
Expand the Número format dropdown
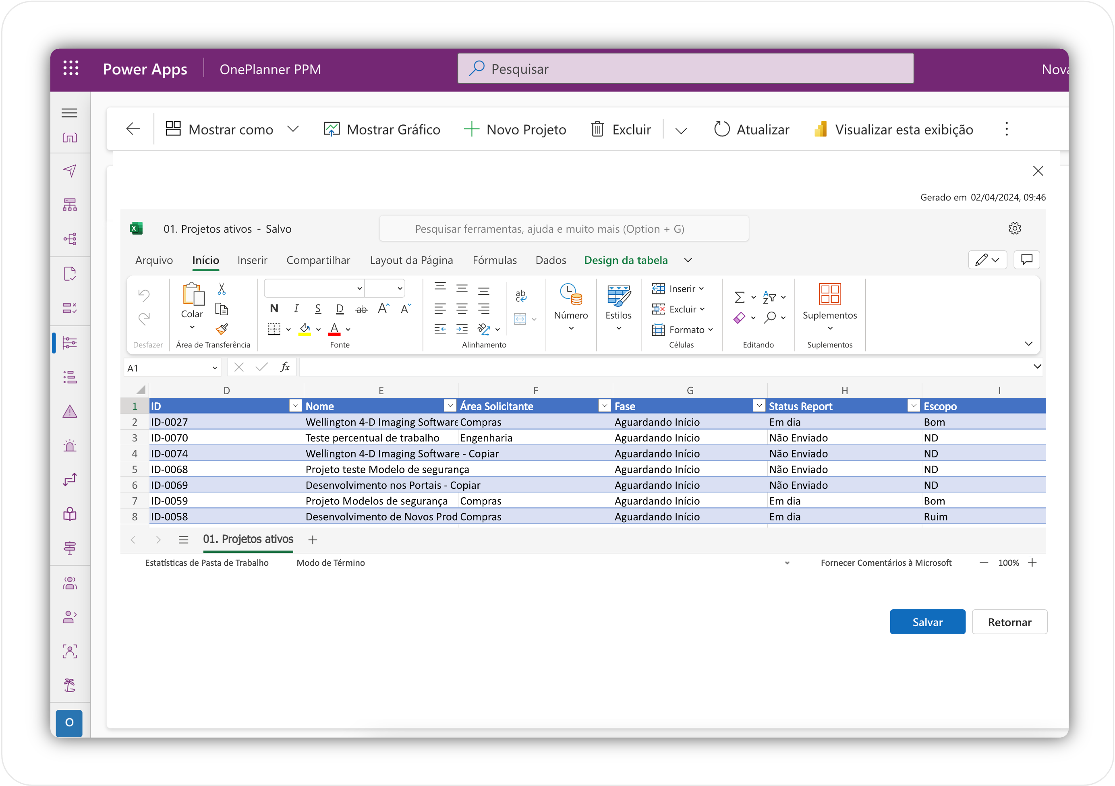(571, 329)
